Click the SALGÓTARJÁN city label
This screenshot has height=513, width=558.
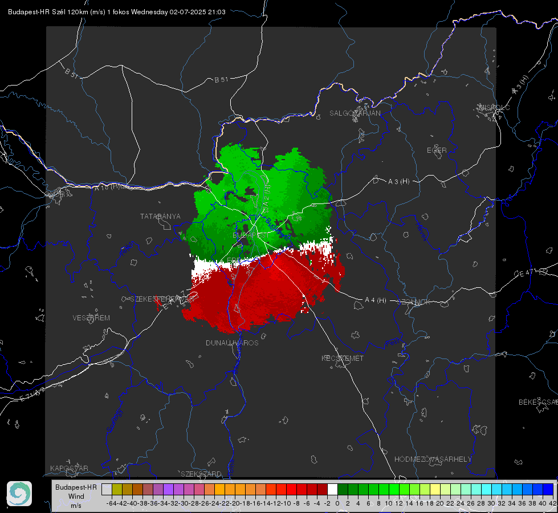click(x=355, y=113)
